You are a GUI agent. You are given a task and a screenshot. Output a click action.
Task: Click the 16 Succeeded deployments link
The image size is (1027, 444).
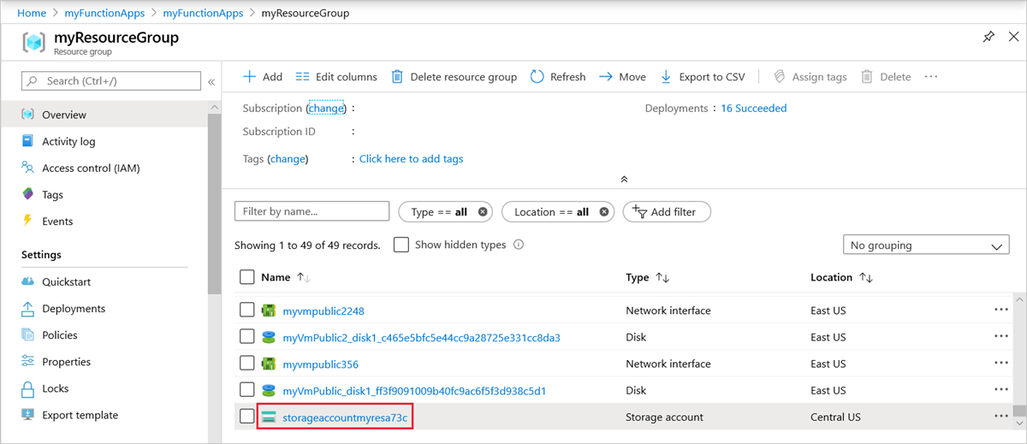[753, 109]
